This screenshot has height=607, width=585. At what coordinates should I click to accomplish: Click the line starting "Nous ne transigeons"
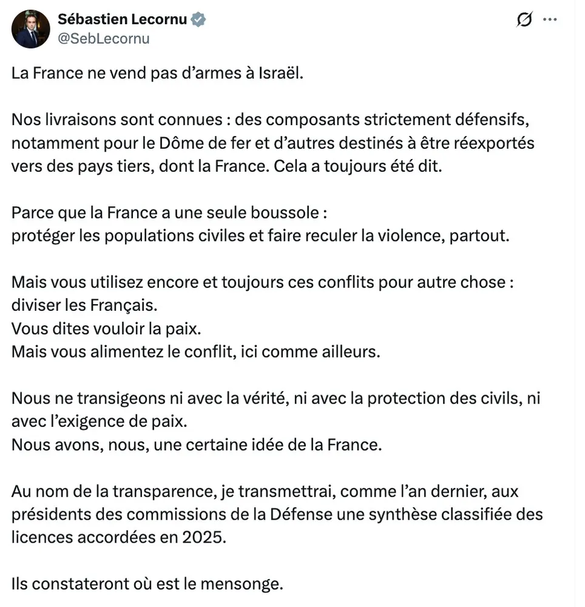pyautogui.click(x=276, y=398)
